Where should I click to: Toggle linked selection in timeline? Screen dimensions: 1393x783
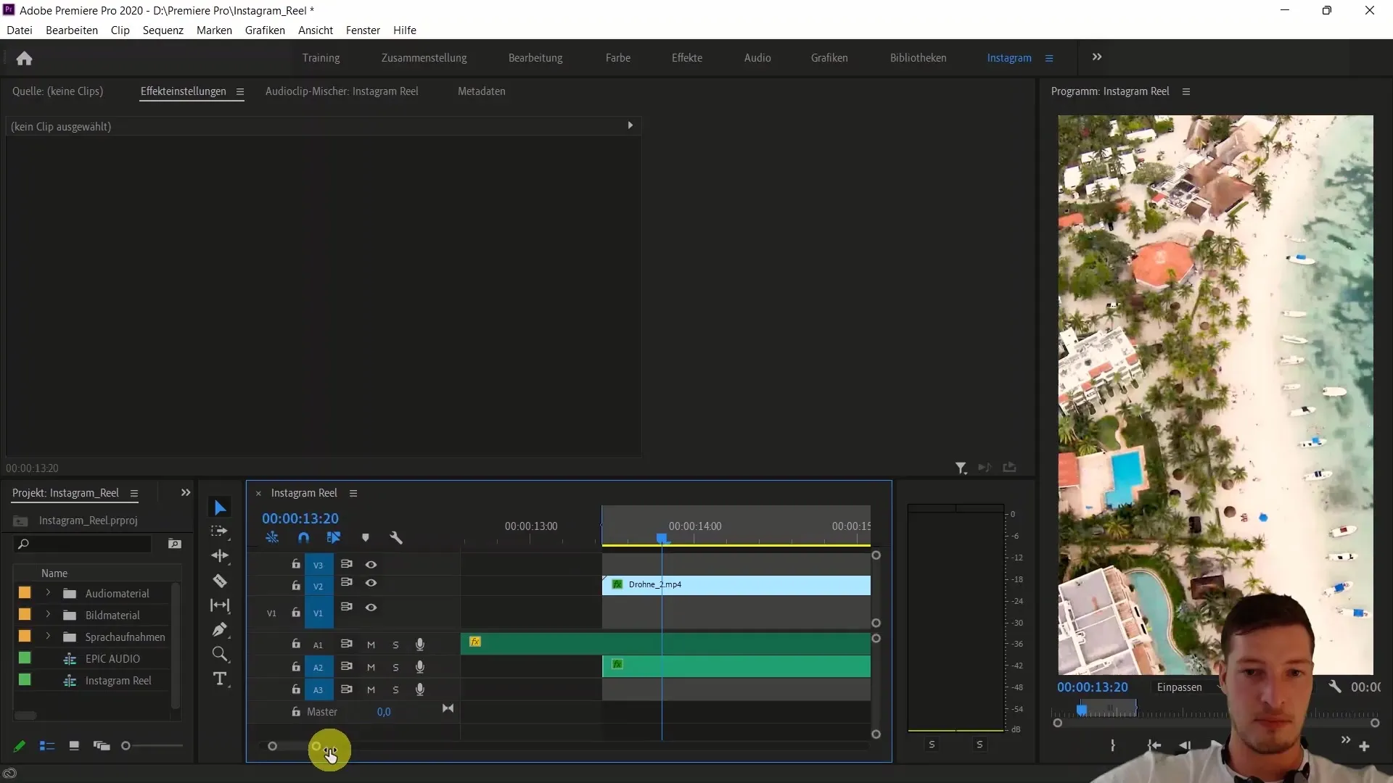334,538
